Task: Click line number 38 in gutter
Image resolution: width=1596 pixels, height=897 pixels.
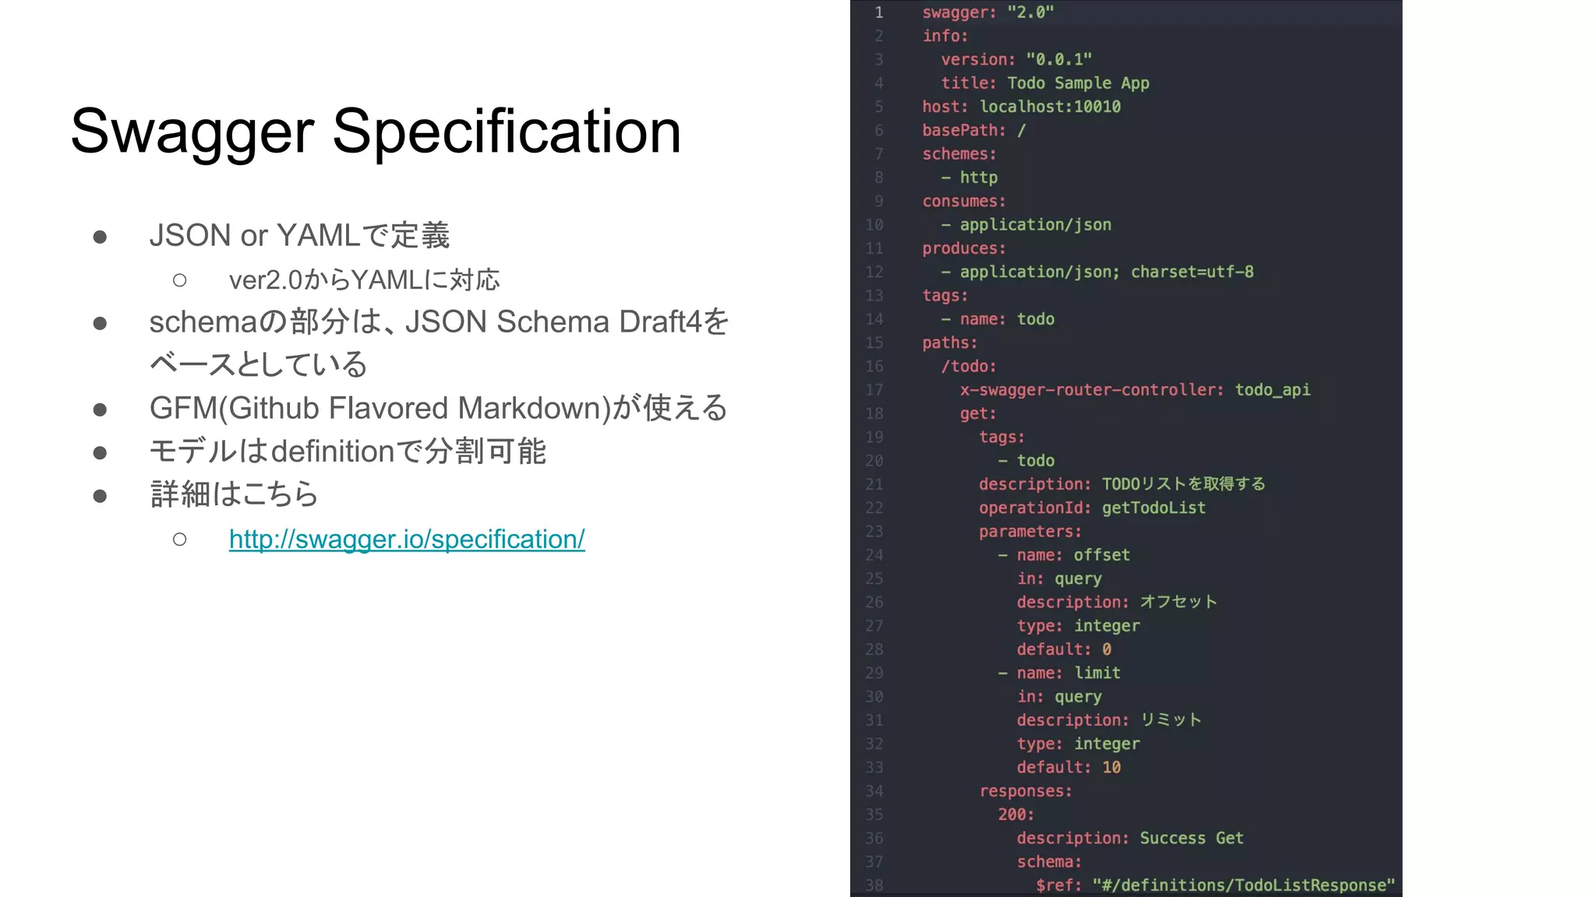Action: [x=874, y=885]
